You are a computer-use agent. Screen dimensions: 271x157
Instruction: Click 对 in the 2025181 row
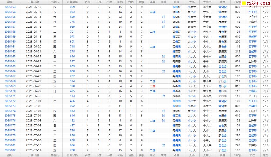163,145
